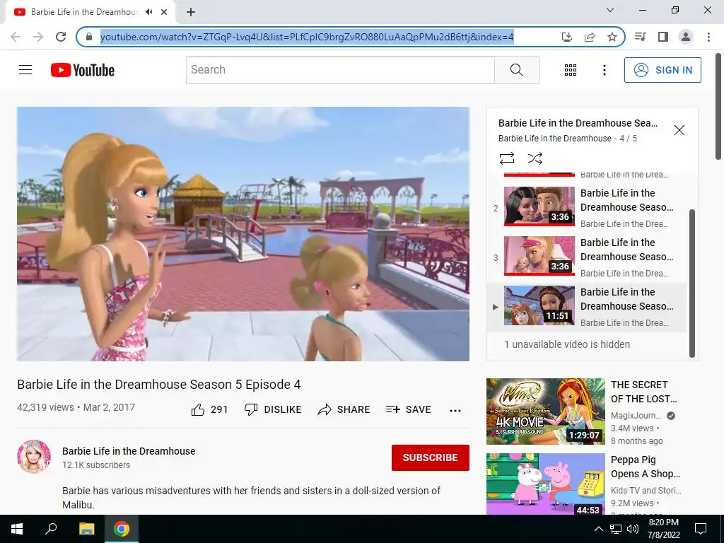The image size is (724, 543).
Task: Open volume control in tray
Action: 633,529
